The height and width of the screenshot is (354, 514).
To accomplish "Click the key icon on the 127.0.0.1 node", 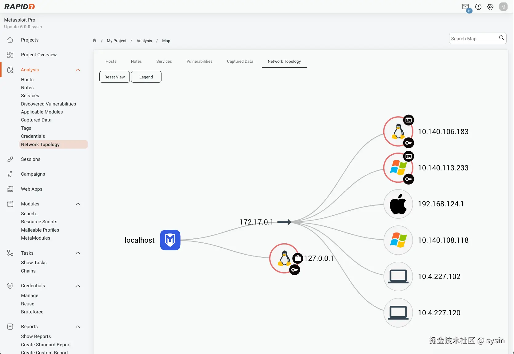I will click(295, 270).
